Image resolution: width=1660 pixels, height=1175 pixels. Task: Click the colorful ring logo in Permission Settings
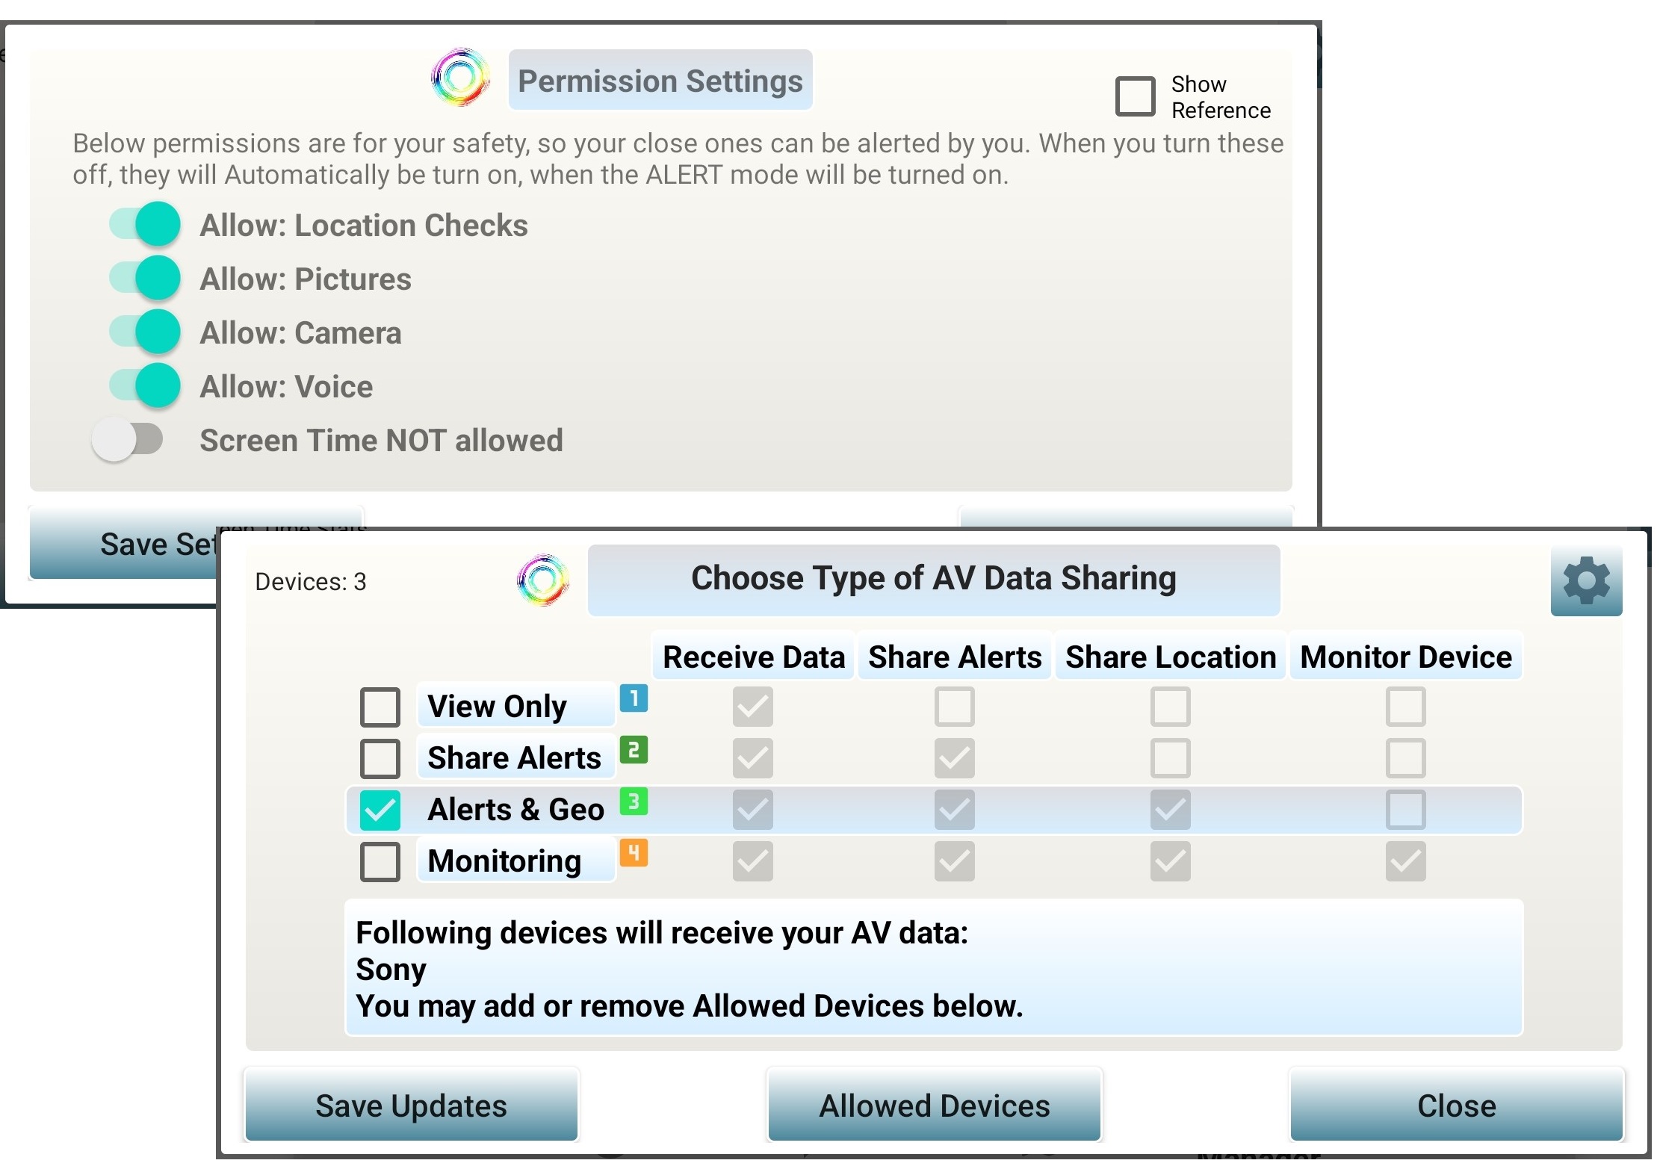[x=461, y=77]
